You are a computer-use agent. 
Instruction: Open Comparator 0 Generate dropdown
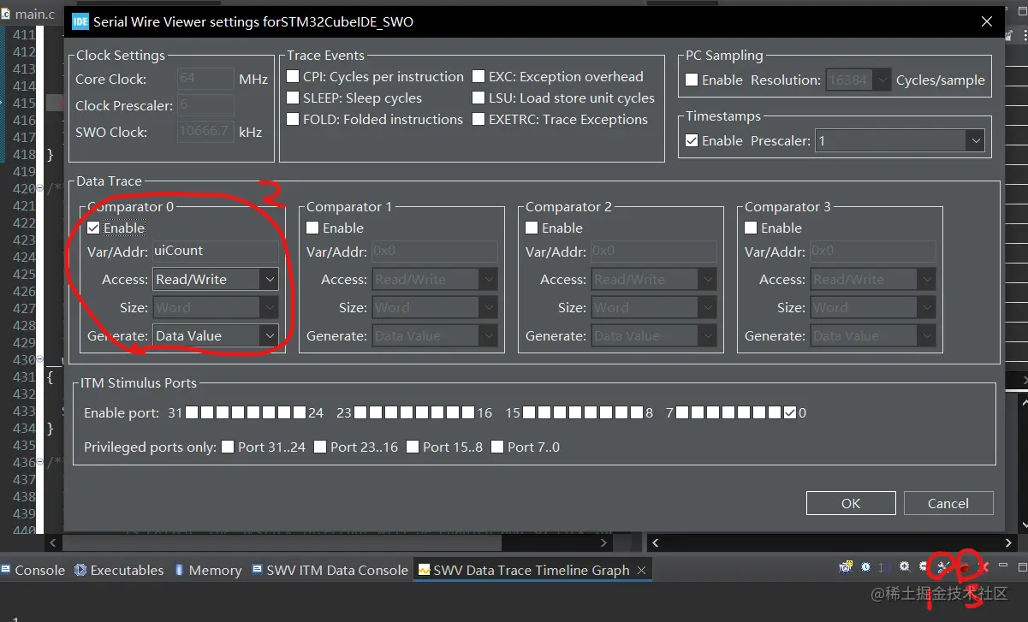coord(216,336)
